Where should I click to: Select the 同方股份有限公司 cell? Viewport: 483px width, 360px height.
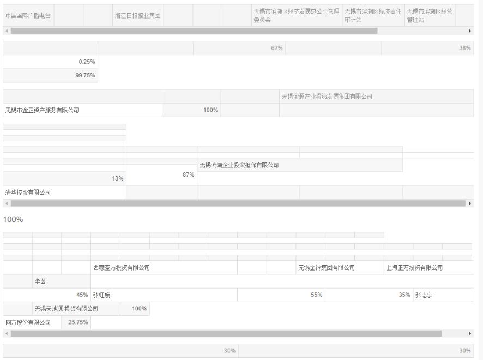[32, 322]
